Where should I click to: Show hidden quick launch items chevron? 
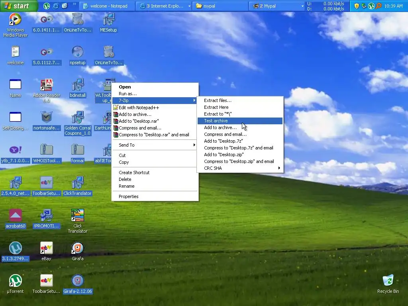point(75,4)
